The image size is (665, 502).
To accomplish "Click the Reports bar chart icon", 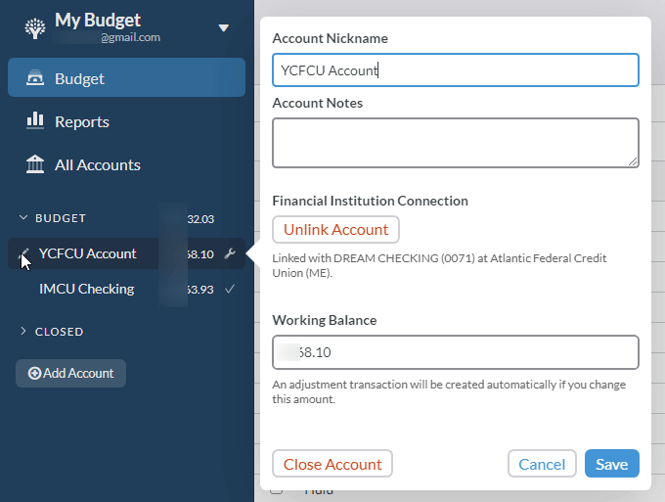I will point(35,121).
